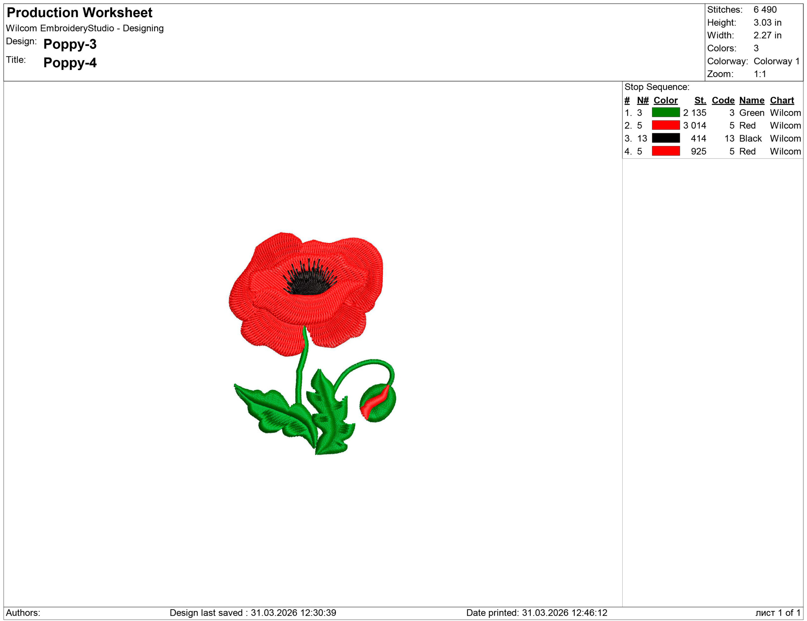The height and width of the screenshot is (621, 807).
Task: Click the Wilcom chart label for Green
Action: click(786, 113)
